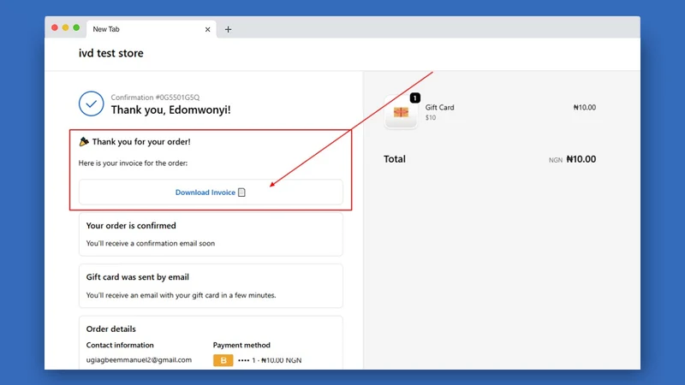Click the Gift Card product thumbnail

click(401, 112)
